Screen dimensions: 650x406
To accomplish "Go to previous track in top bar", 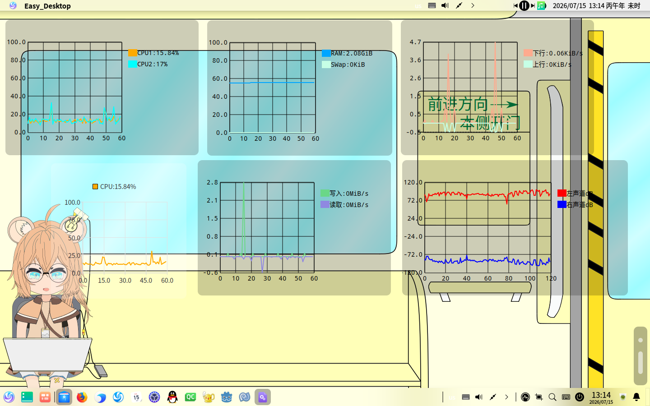I will [515, 6].
